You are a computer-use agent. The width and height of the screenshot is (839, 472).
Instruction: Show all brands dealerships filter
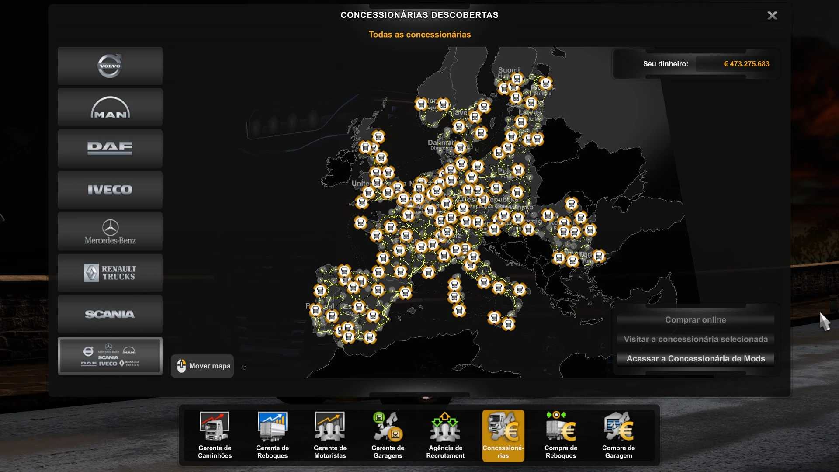(110, 356)
